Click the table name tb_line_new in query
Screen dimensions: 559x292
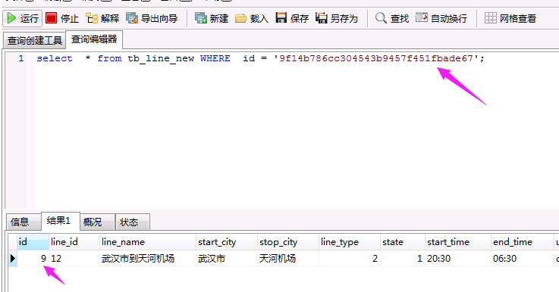tap(161, 59)
